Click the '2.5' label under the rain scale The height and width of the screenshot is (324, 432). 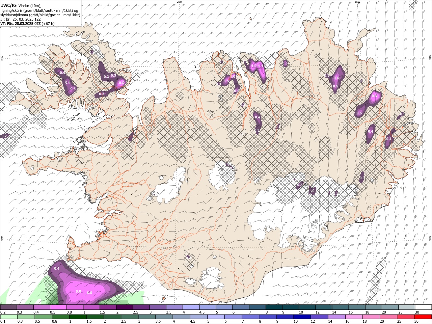[124, 322]
